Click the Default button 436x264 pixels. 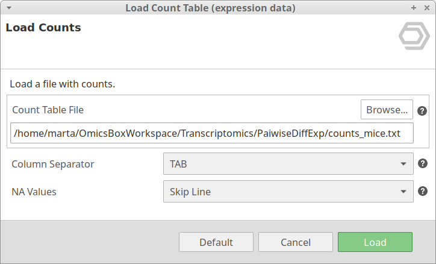216,242
